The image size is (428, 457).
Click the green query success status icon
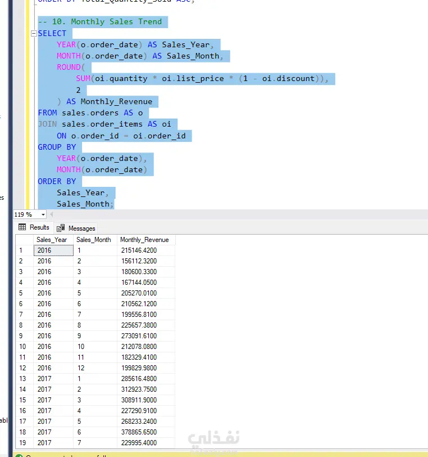pos(19,455)
